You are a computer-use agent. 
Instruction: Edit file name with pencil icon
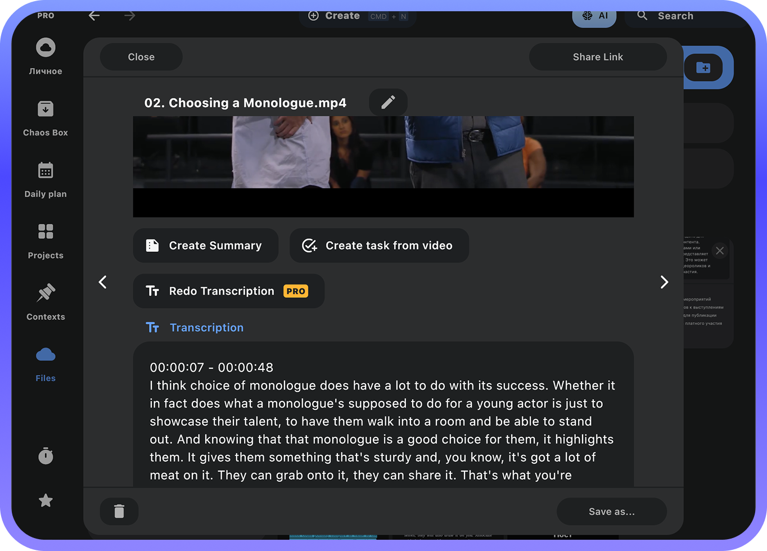coord(388,102)
